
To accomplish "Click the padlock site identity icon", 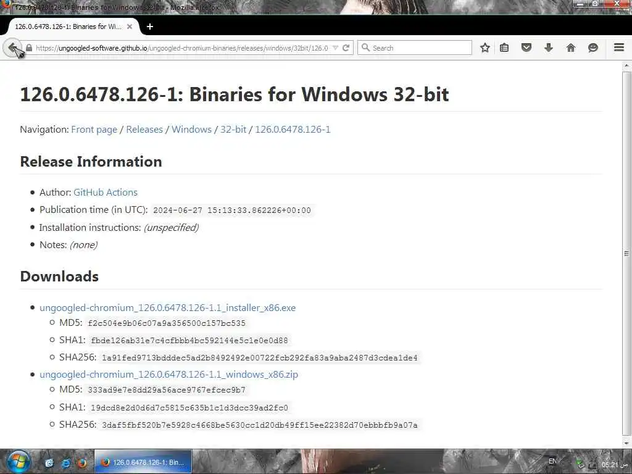I will [29, 48].
